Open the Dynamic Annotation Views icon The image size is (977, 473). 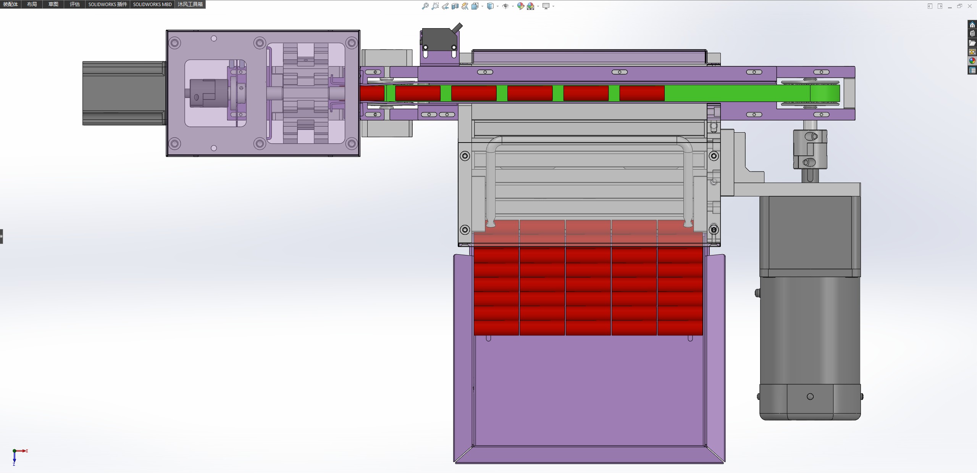click(465, 6)
